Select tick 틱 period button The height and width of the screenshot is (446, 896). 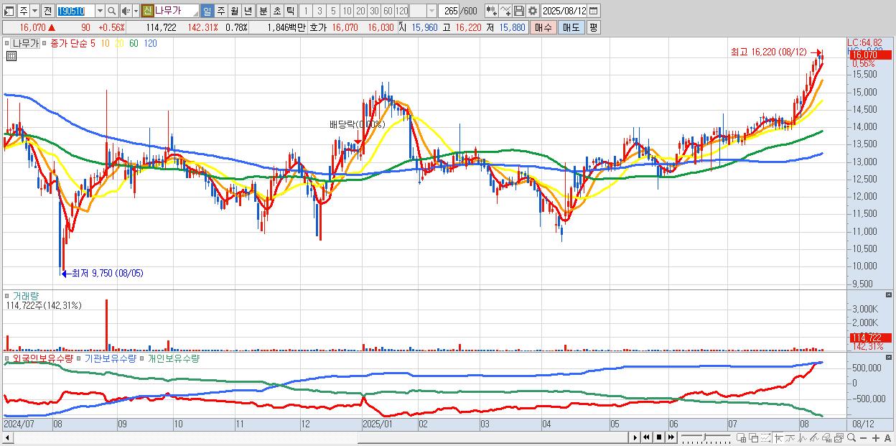click(290, 11)
